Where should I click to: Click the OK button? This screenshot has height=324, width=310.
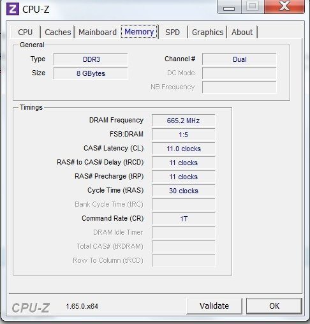tap(274, 306)
